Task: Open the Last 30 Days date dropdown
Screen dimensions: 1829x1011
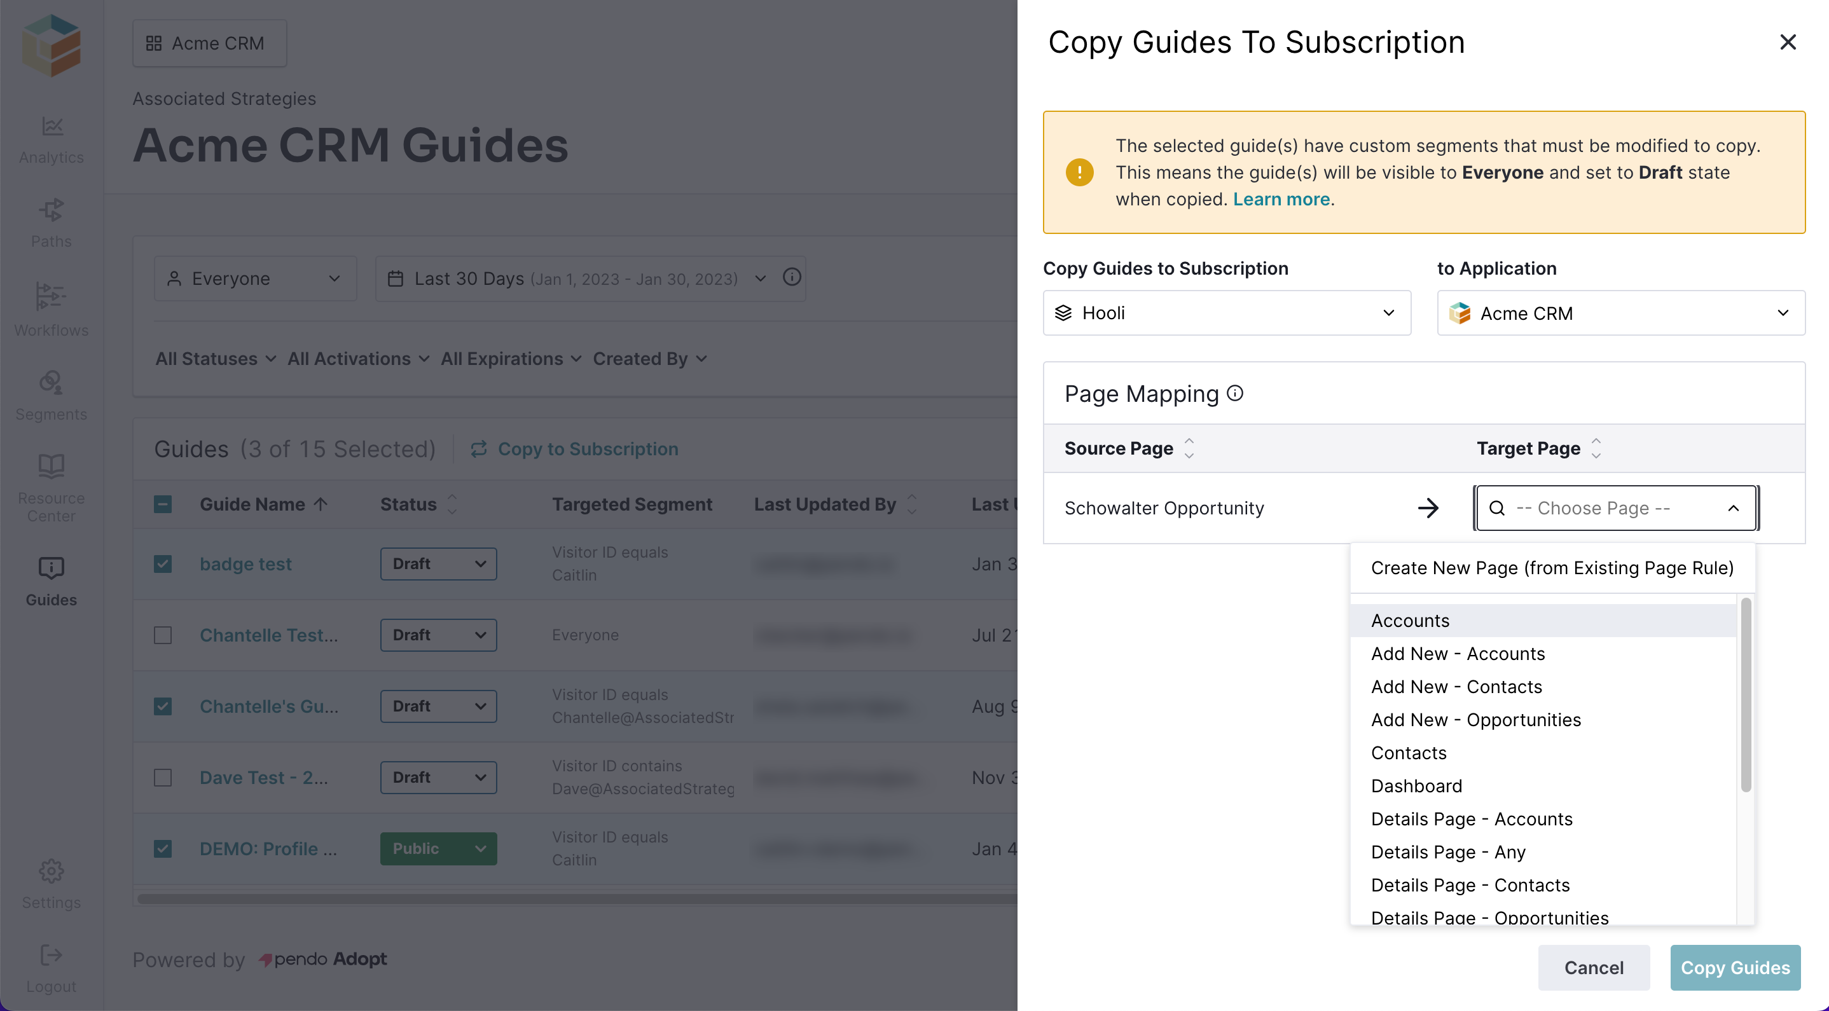Action: [590, 279]
